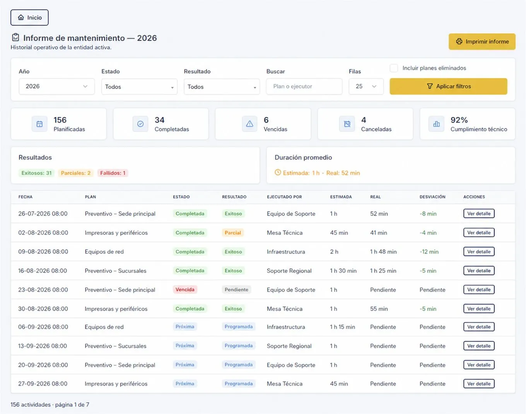Screen dimensions: 526x414
Task: Expand the Estado filter dropdown
Action: point(139,87)
